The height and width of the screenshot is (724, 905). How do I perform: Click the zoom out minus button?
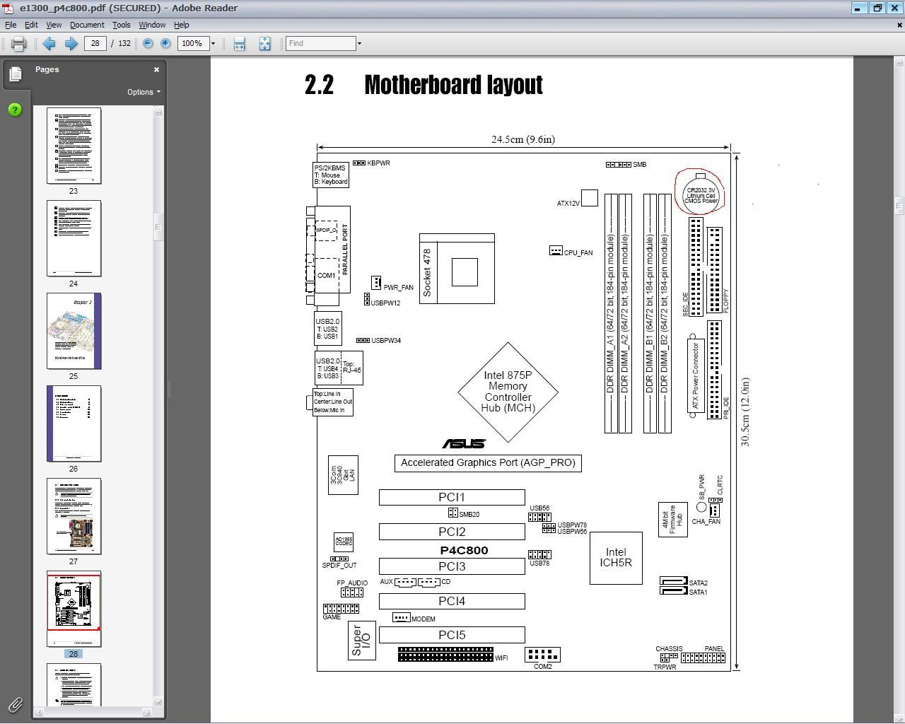pos(148,44)
